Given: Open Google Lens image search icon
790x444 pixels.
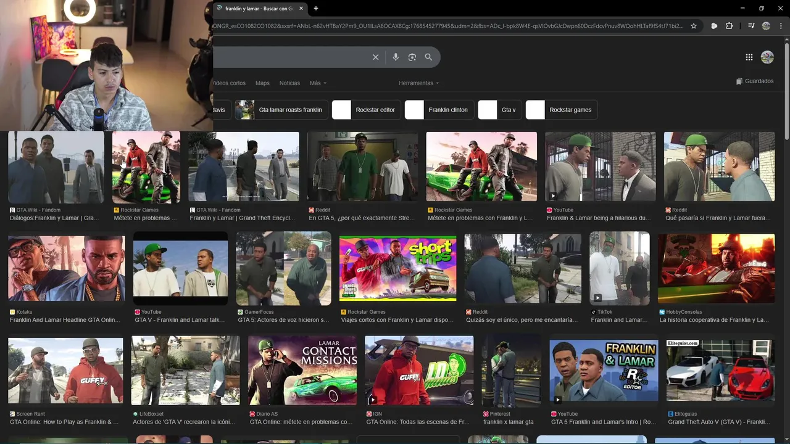Looking at the screenshot, I should tap(412, 57).
